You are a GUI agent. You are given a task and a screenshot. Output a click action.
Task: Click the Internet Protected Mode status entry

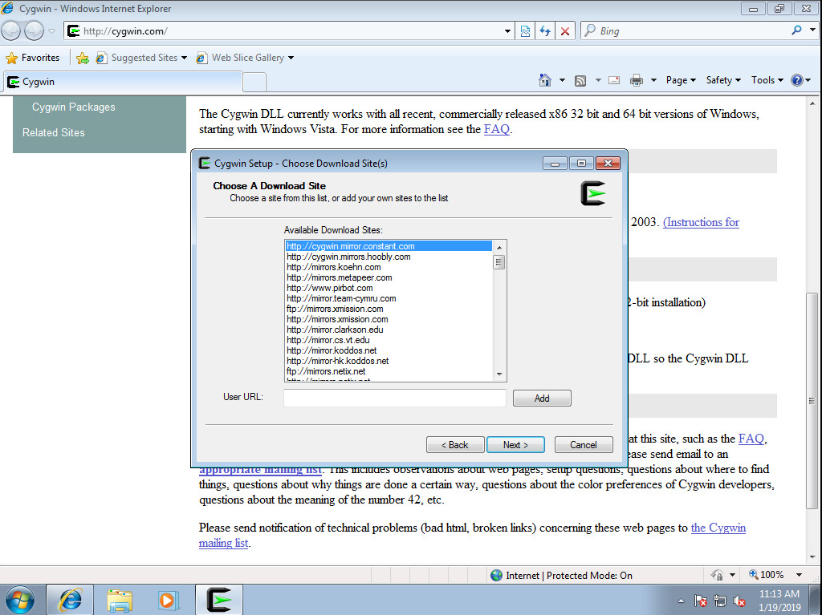[x=562, y=575]
